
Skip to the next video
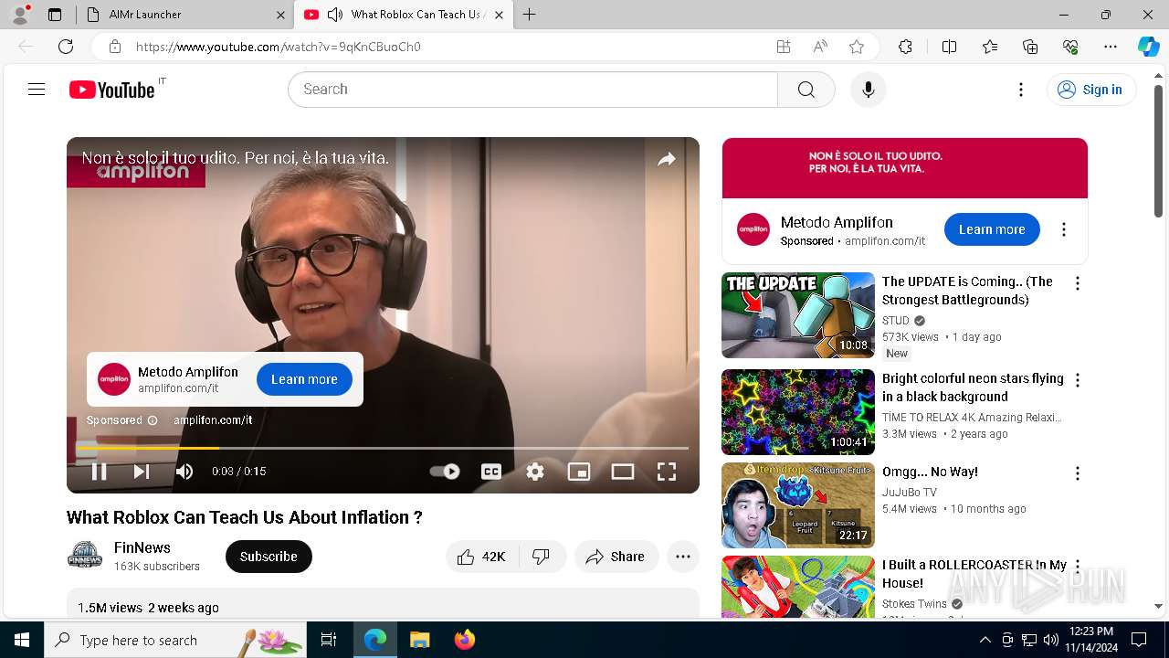point(141,472)
